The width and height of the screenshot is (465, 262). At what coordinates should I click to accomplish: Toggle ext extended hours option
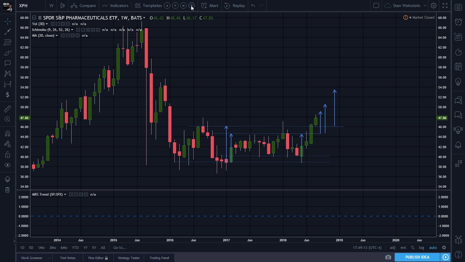403,248
